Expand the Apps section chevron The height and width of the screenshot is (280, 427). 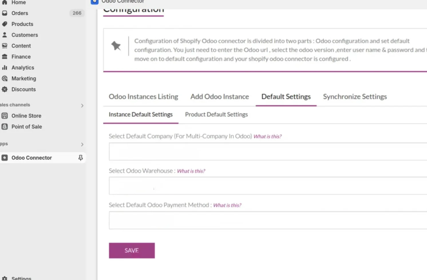[x=82, y=144]
